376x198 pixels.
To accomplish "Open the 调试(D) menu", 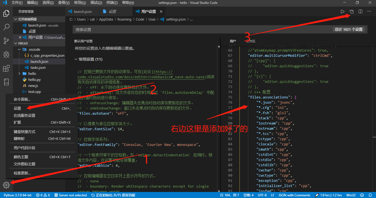I will [x=96, y=3].
